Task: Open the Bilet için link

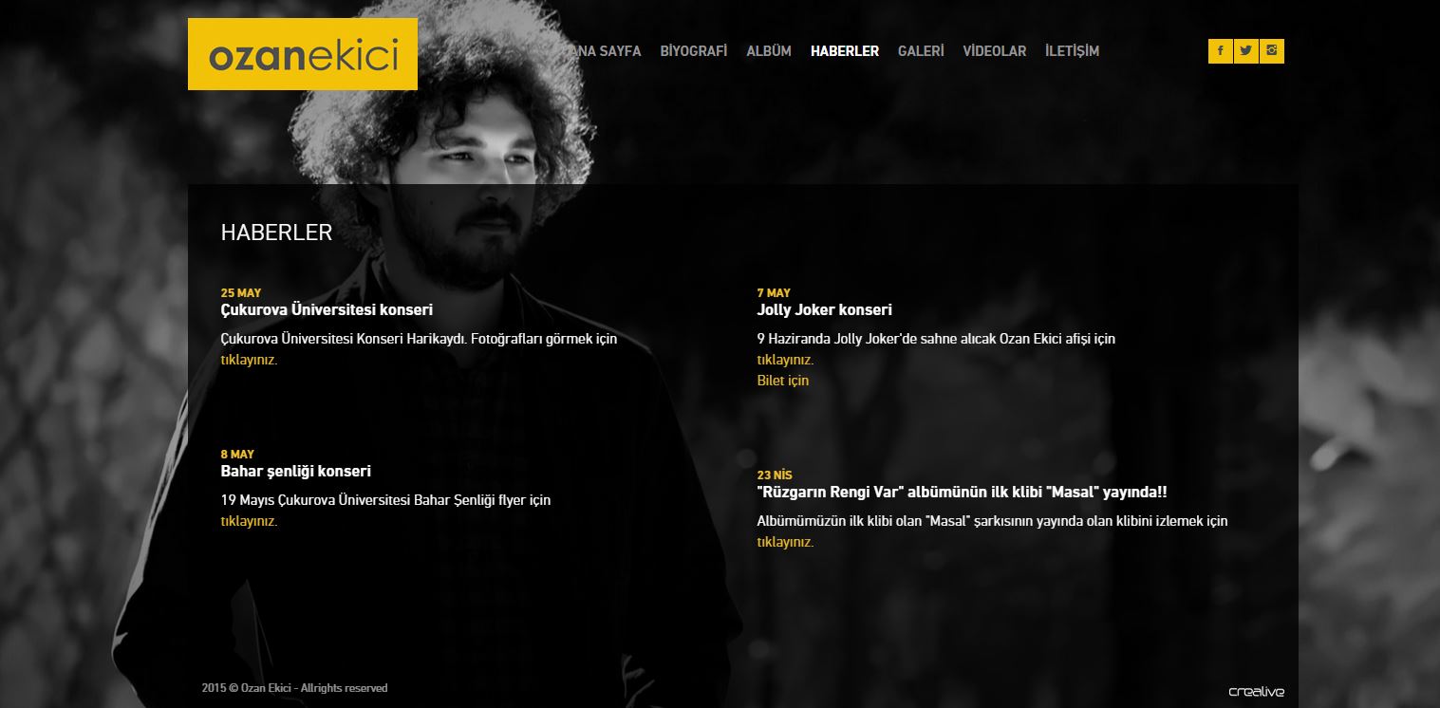Action: [x=783, y=381]
